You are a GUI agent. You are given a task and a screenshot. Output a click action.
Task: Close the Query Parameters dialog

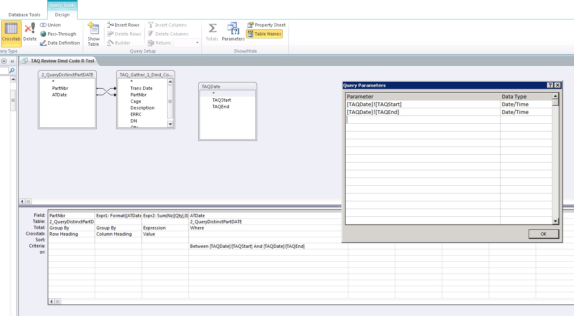pyautogui.click(x=558, y=85)
